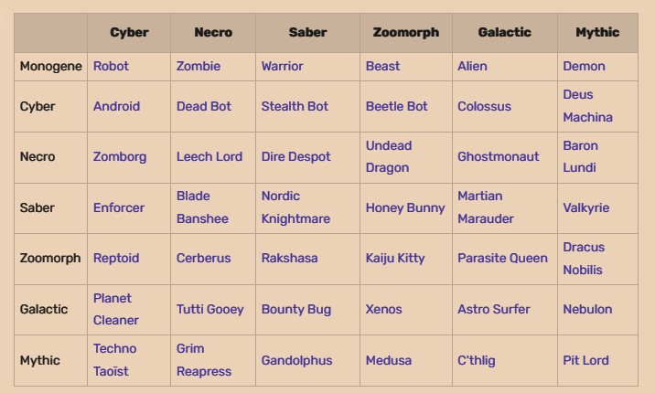The image size is (655, 393).
Task: Open the Techno Taoïst link
Action: 114,359
